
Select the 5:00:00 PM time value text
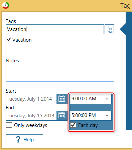(x=84, y=115)
